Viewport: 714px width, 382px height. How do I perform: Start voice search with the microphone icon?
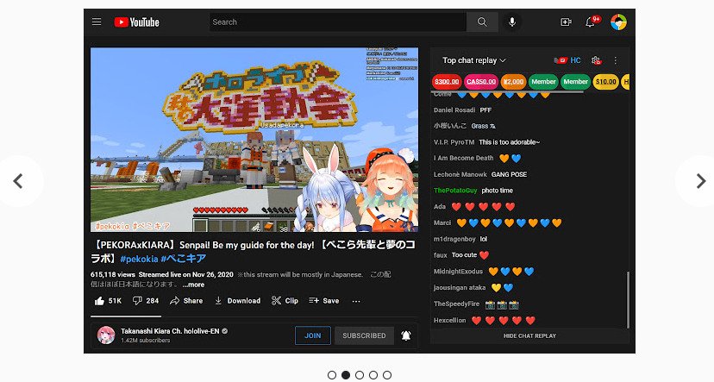point(512,22)
